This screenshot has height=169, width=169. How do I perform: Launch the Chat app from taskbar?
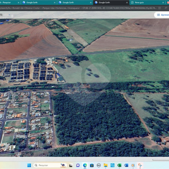click(78, 165)
